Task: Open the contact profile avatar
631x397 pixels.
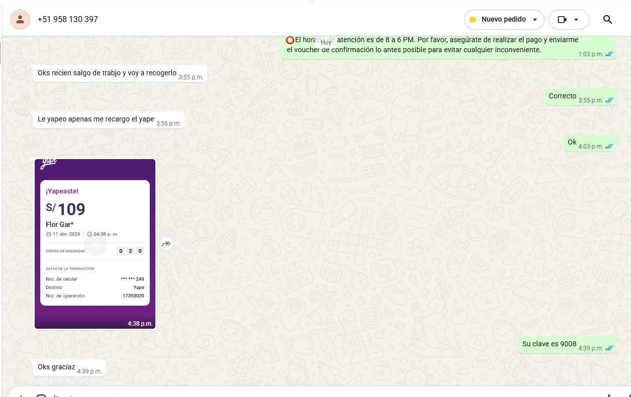Action: point(20,20)
